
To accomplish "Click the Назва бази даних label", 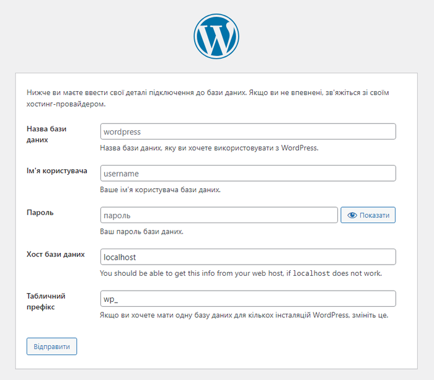I will coord(46,135).
